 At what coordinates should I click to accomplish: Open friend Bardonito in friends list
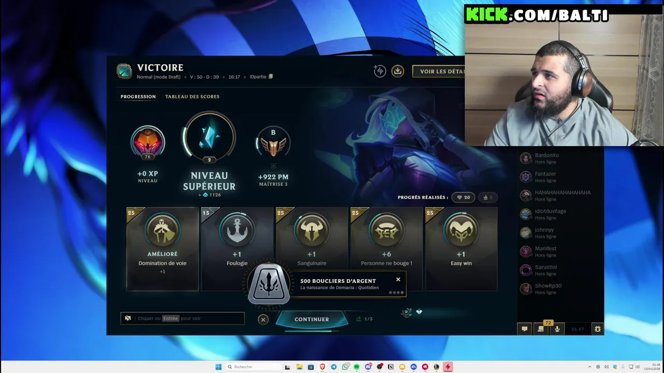coord(561,158)
